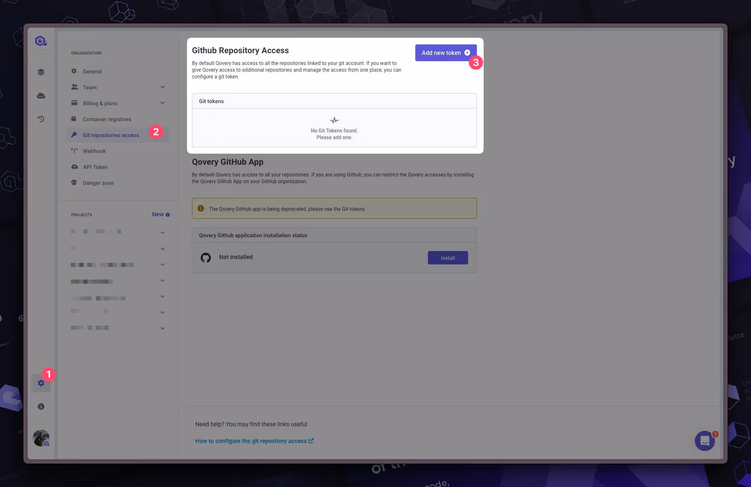
Task: Expand the Billing & plans chevron
Action: click(x=163, y=103)
